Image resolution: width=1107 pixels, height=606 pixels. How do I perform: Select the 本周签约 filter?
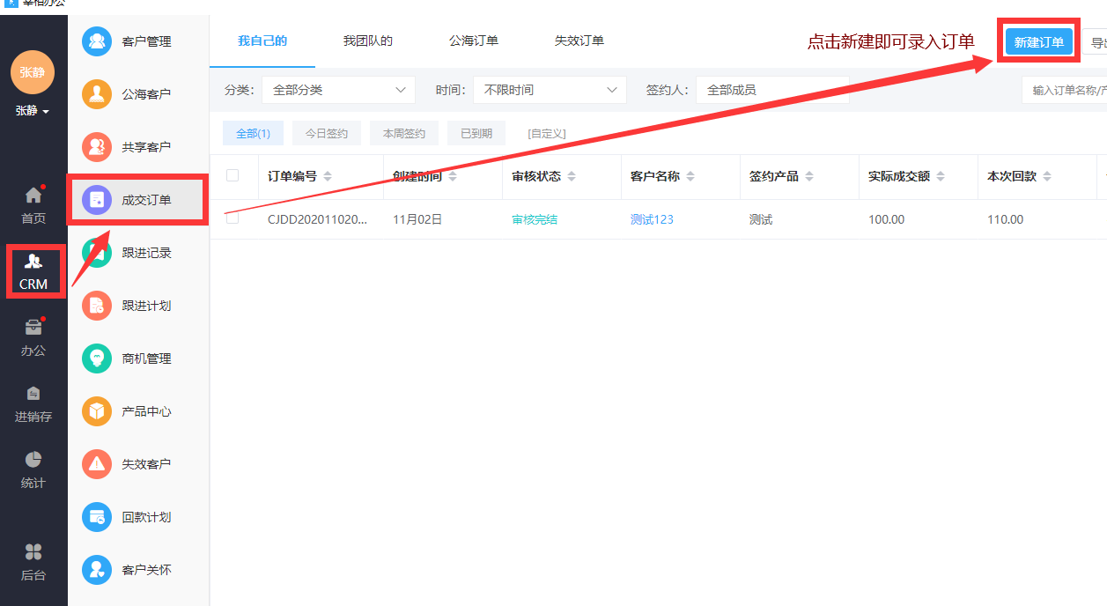click(x=404, y=134)
